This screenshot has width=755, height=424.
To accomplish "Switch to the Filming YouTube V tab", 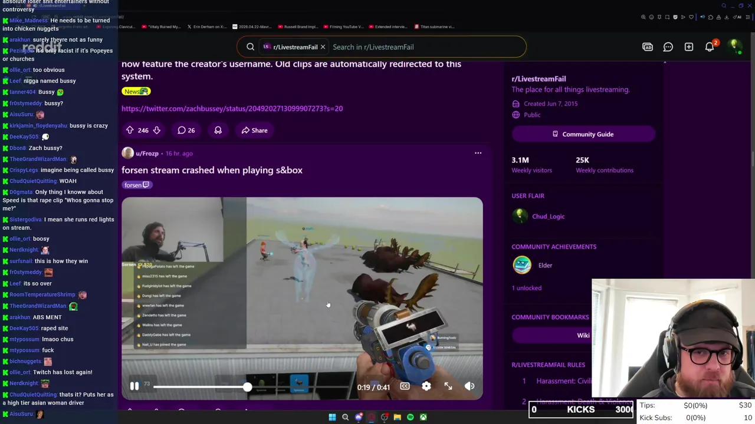I will tap(343, 26).
